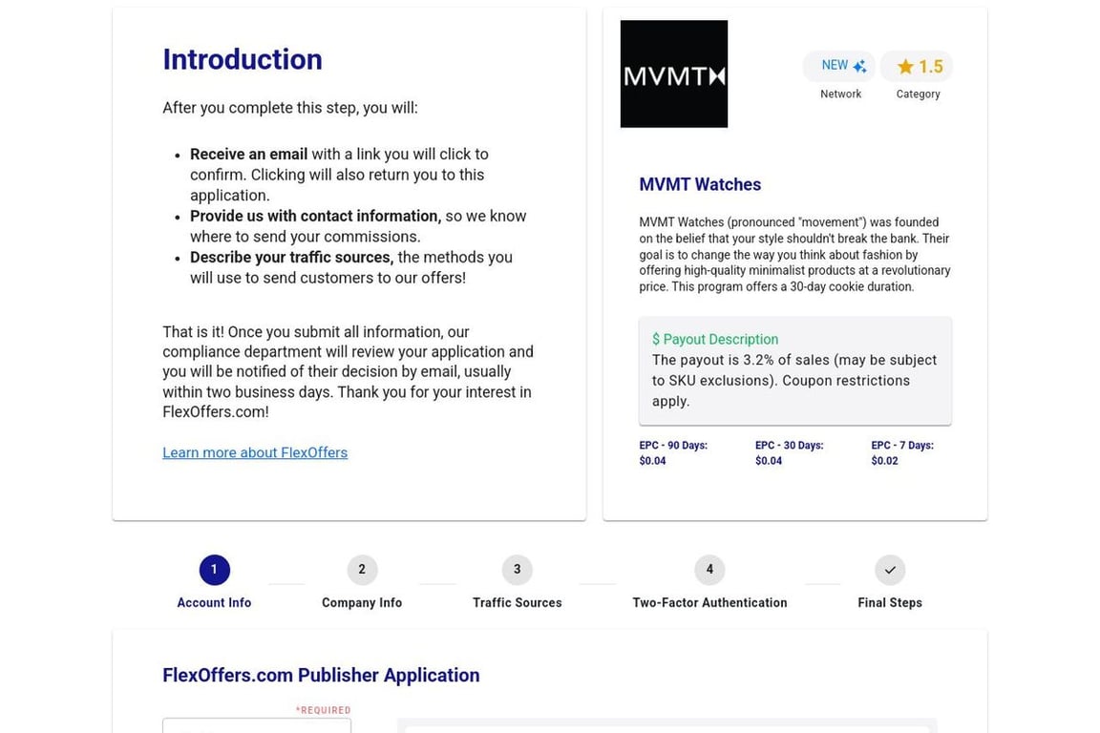Viewport: 1100px width, 733px height.
Task: Click the 'Receive an email' bullet text
Action: click(248, 155)
